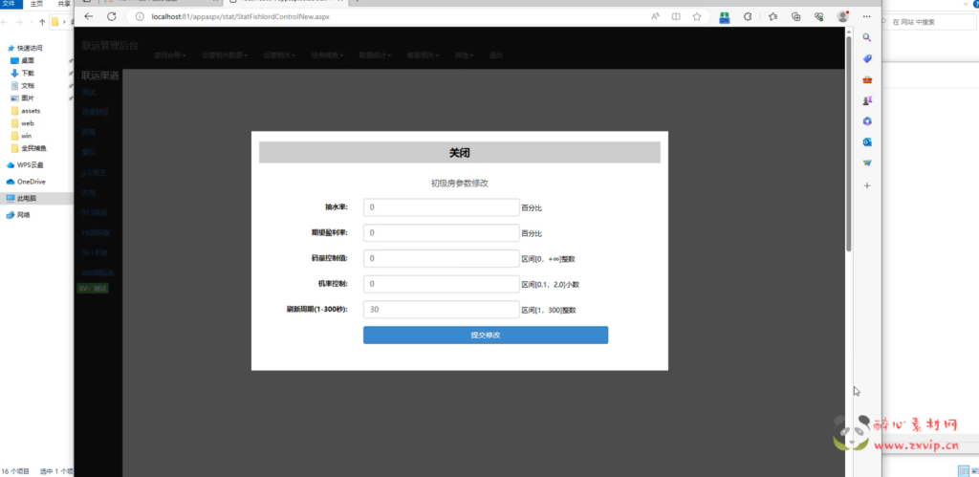The image size is (979, 477).
Task: Click the plus icon in Edge sidebar
Action: point(867,185)
